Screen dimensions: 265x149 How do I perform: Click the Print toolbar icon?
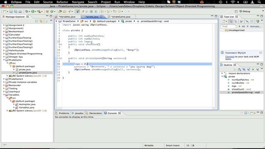[20, 12]
